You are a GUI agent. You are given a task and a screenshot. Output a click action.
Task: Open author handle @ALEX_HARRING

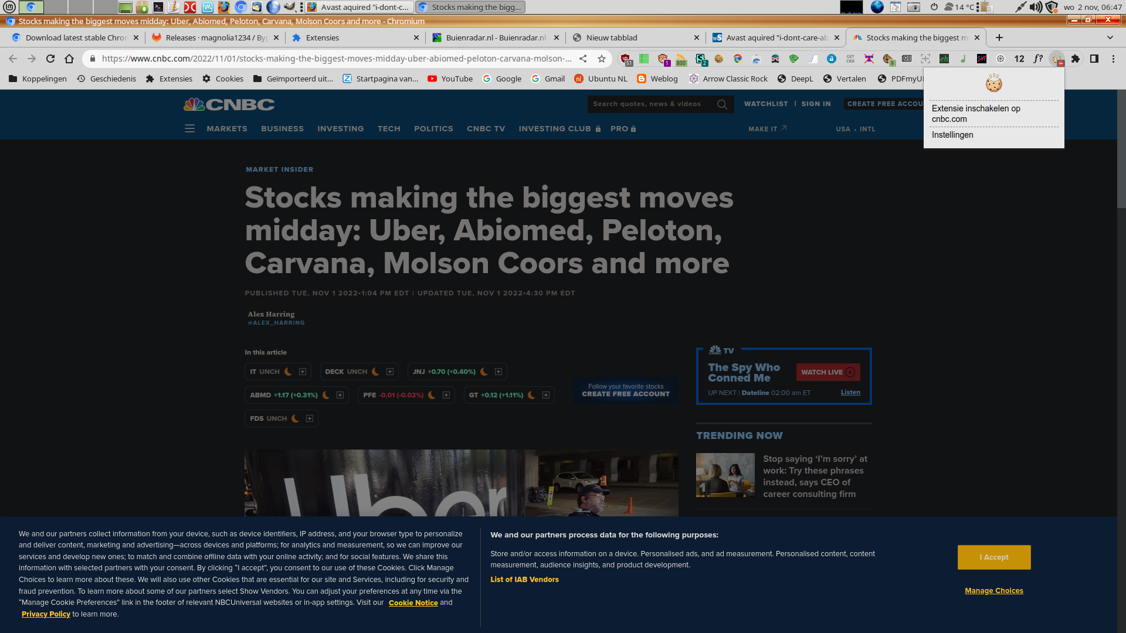(276, 323)
